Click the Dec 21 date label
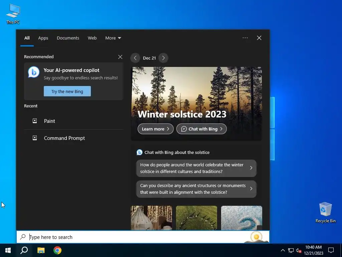This screenshot has width=342, height=257. tap(149, 58)
